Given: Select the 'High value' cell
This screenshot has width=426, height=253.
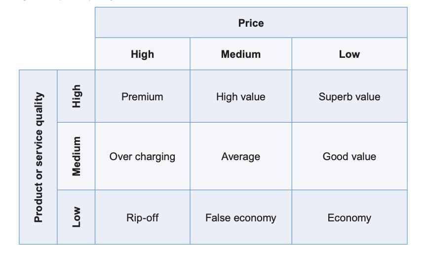Looking at the screenshot, I should pyautogui.click(x=240, y=96).
